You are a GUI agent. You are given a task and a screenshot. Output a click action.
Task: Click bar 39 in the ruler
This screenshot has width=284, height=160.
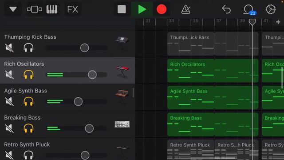click(x=242, y=21)
